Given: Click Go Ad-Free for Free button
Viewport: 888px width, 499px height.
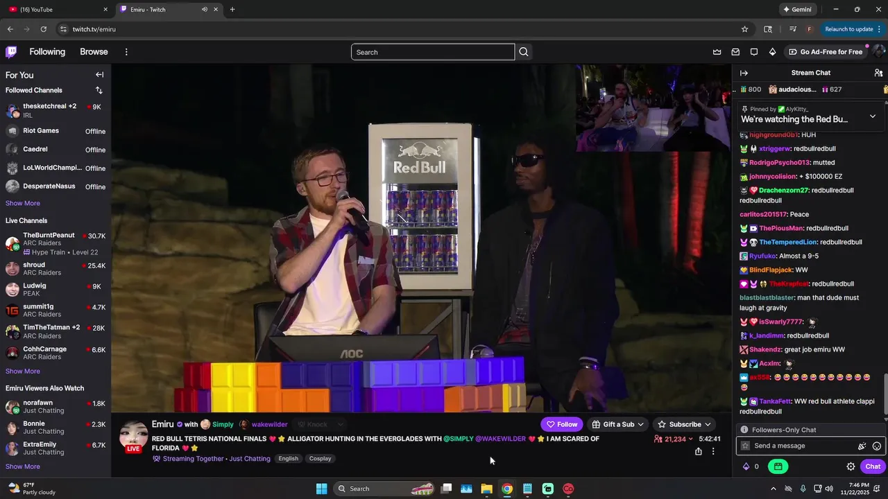Looking at the screenshot, I should (x=826, y=52).
